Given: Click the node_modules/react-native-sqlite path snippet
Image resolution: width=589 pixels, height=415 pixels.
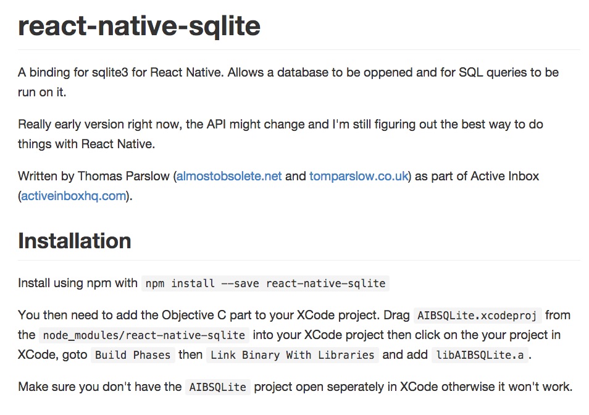Looking at the screenshot, I should [x=144, y=335].
